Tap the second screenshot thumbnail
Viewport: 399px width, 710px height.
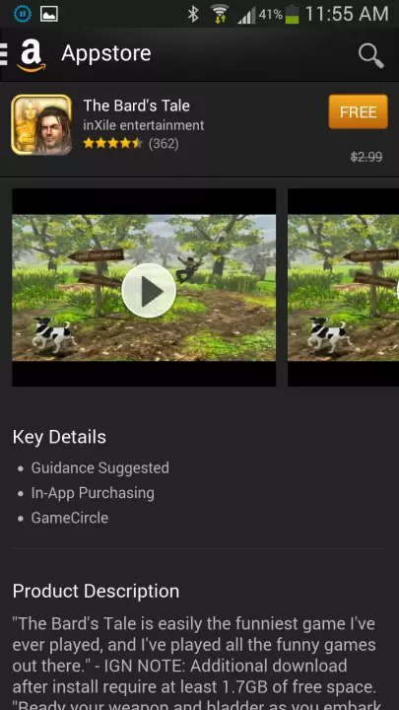(x=344, y=288)
